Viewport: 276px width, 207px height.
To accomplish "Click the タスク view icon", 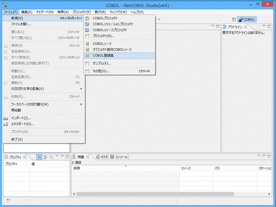I will [98, 157].
